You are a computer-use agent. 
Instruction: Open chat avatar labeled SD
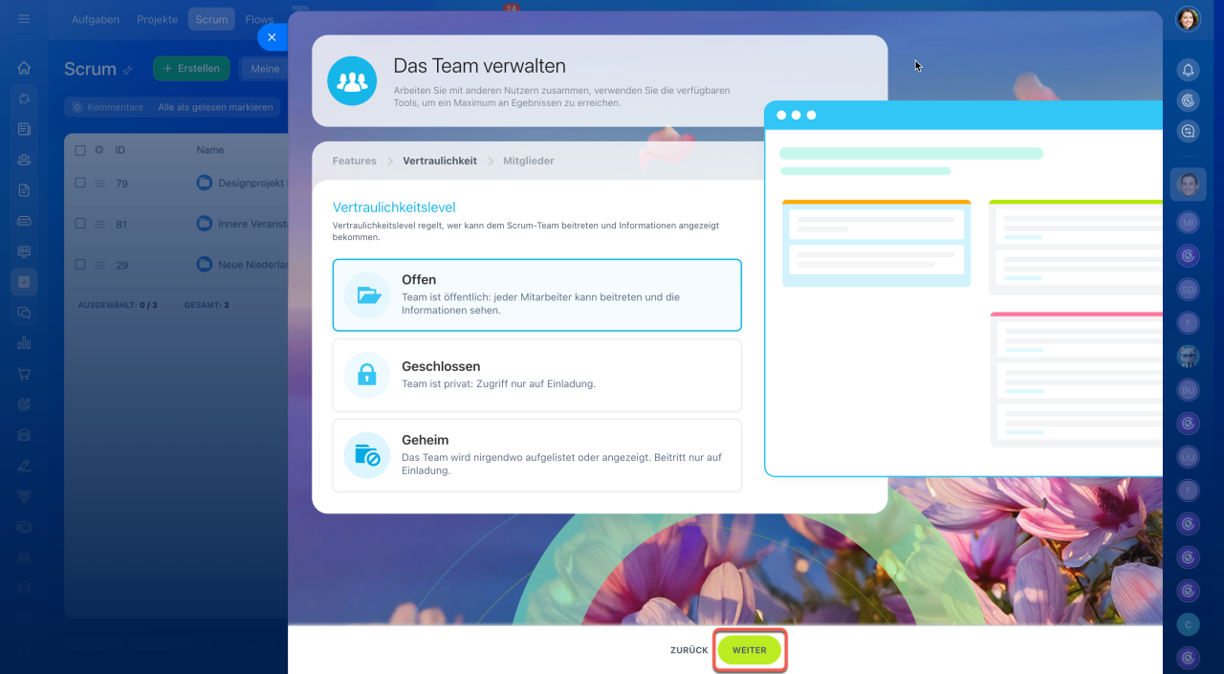1188,289
